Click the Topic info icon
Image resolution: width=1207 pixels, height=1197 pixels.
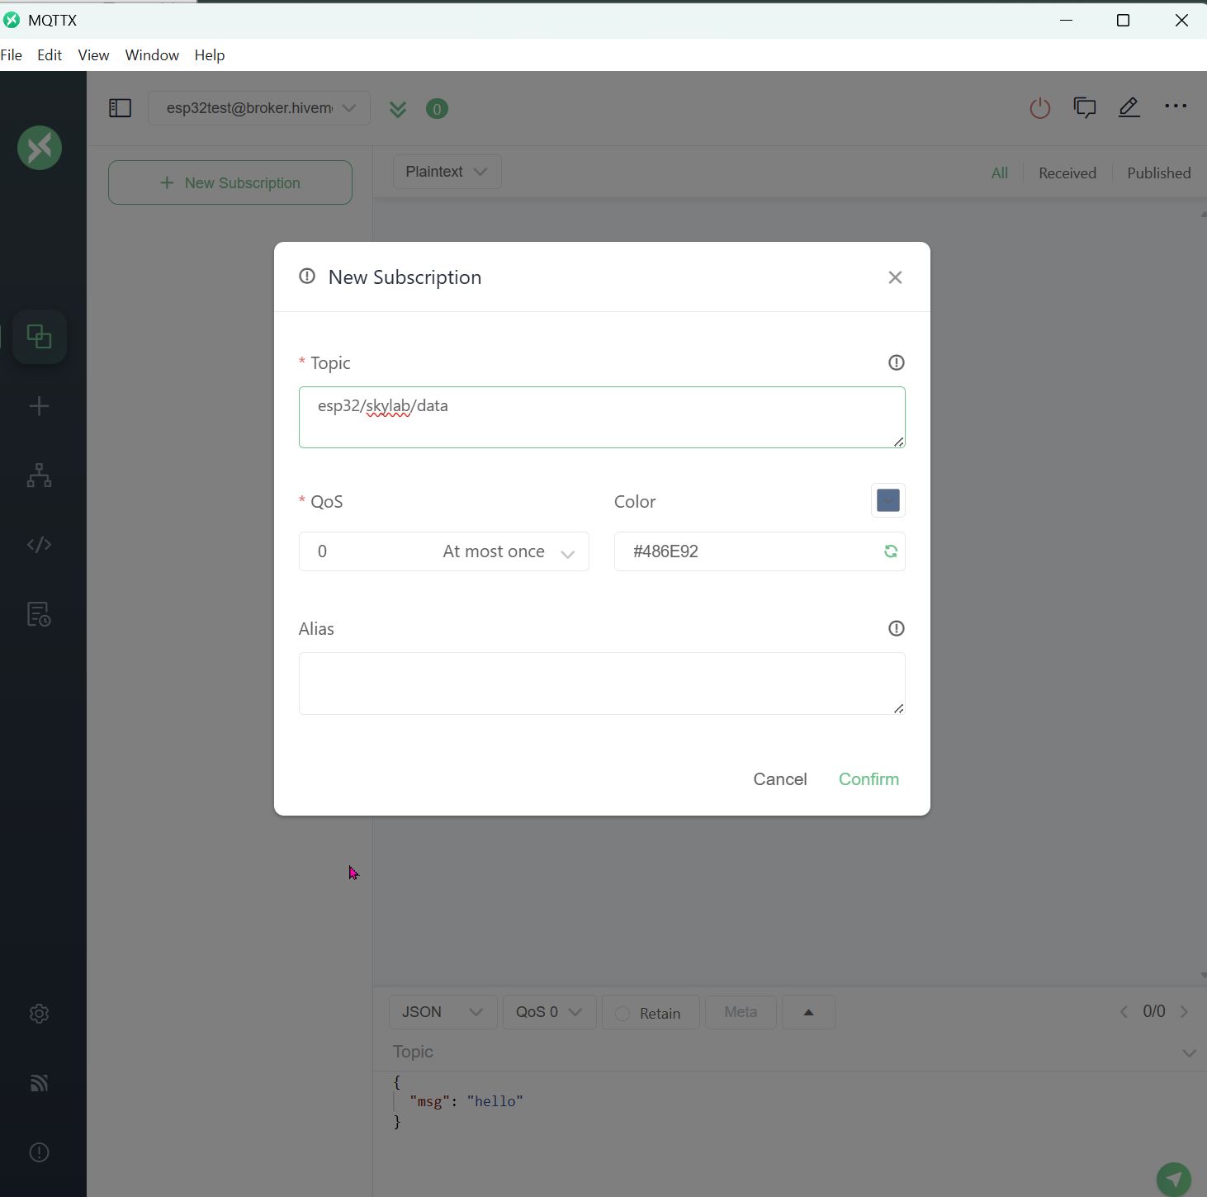pyautogui.click(x=897, y=362)
